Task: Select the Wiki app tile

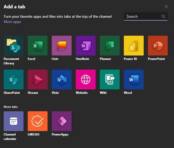Action: (x=110, y=79)
